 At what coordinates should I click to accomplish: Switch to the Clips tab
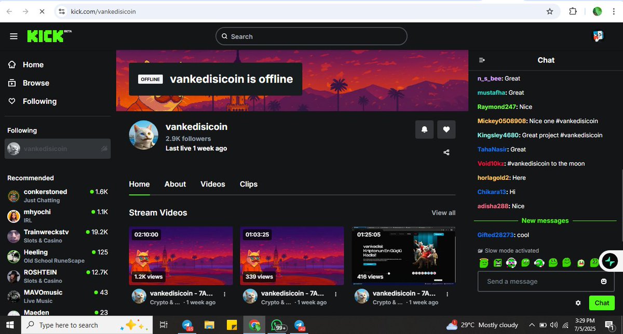pyautogui.click(x=249, y=184)
